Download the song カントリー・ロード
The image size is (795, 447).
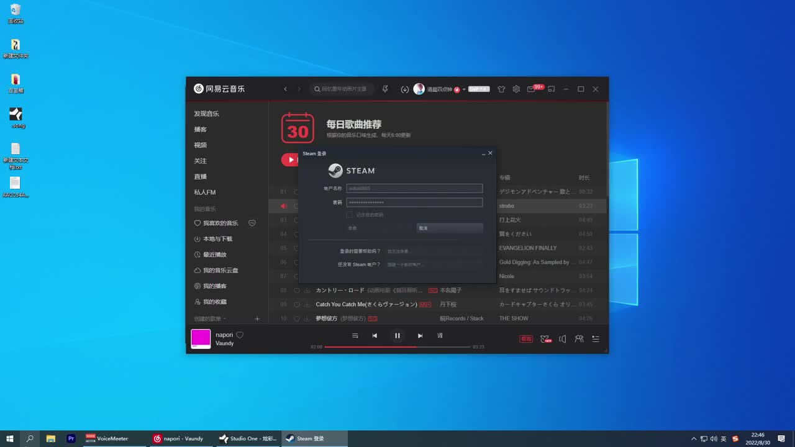pyautogui.click(x=307, y=291)
